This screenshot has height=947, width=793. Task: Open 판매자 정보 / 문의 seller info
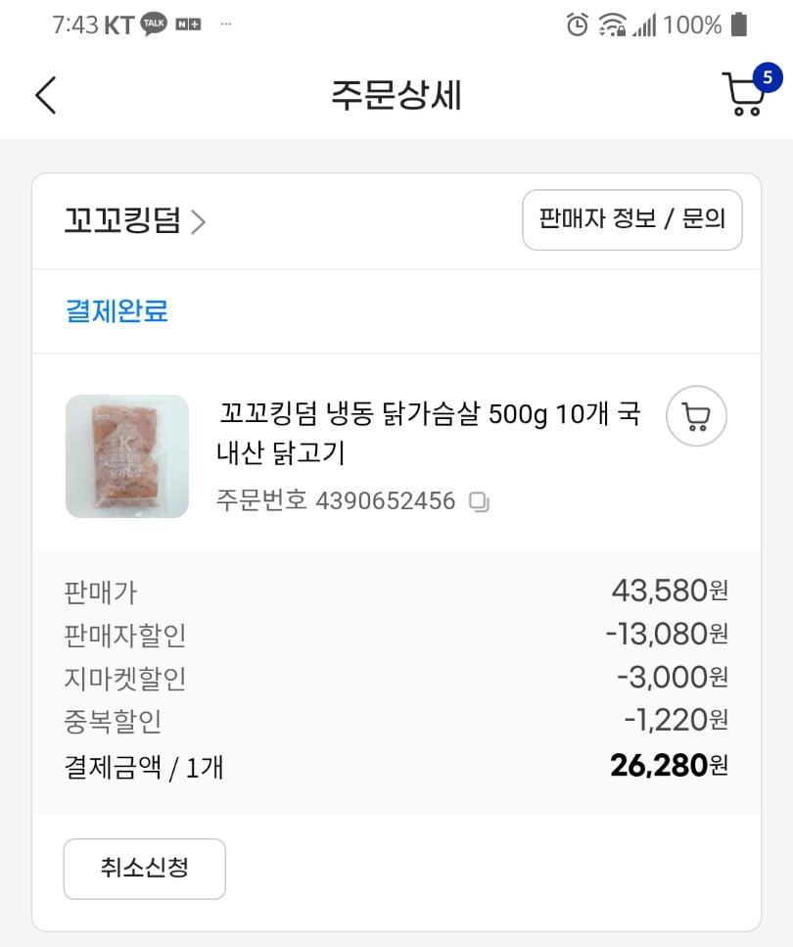point(632,219)
